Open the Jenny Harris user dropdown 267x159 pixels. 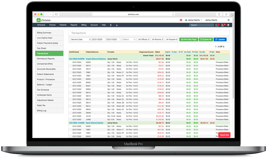click(194, 20)
